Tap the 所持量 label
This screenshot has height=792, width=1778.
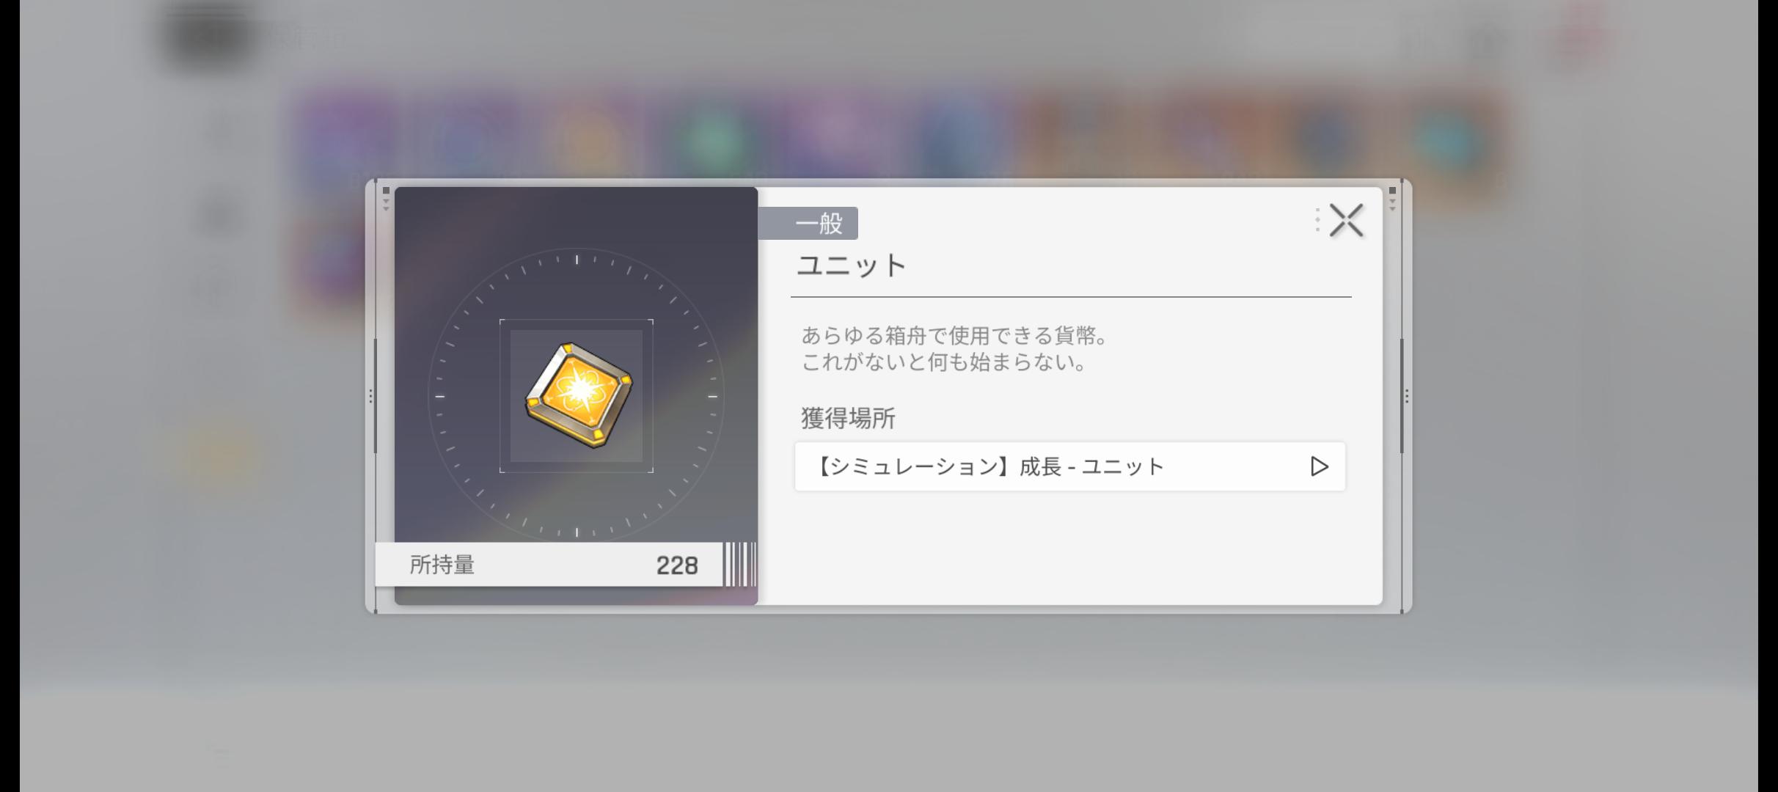[x=442, y=565]
